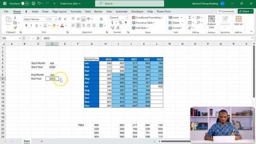Toggle the AutoSave switch
This screenshot has height=144, width=256.
[x=25, y=4]
